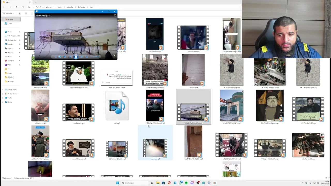Open Jeux (D:) drive in sidebar
The width and height of the screenshot is (331, 186).
[10, 52]
